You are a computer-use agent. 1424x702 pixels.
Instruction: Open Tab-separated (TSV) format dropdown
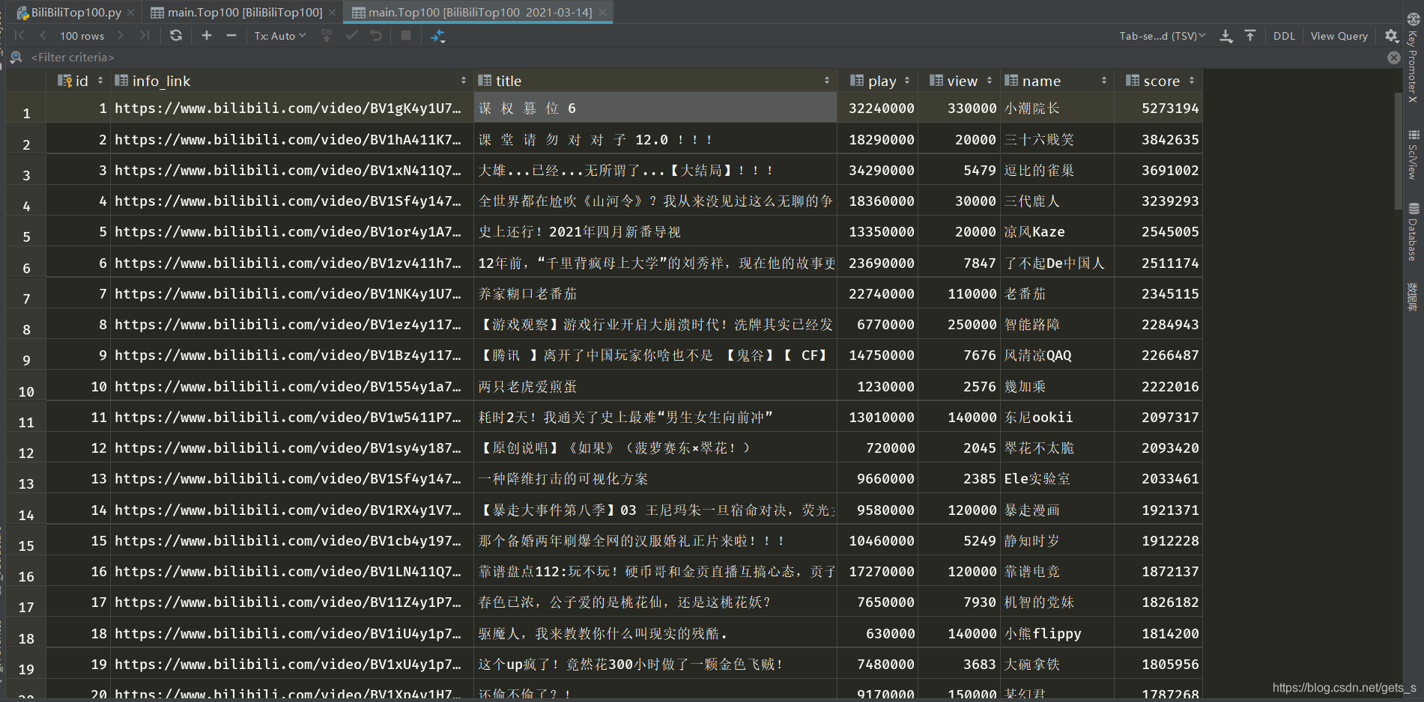(1163, 35)
